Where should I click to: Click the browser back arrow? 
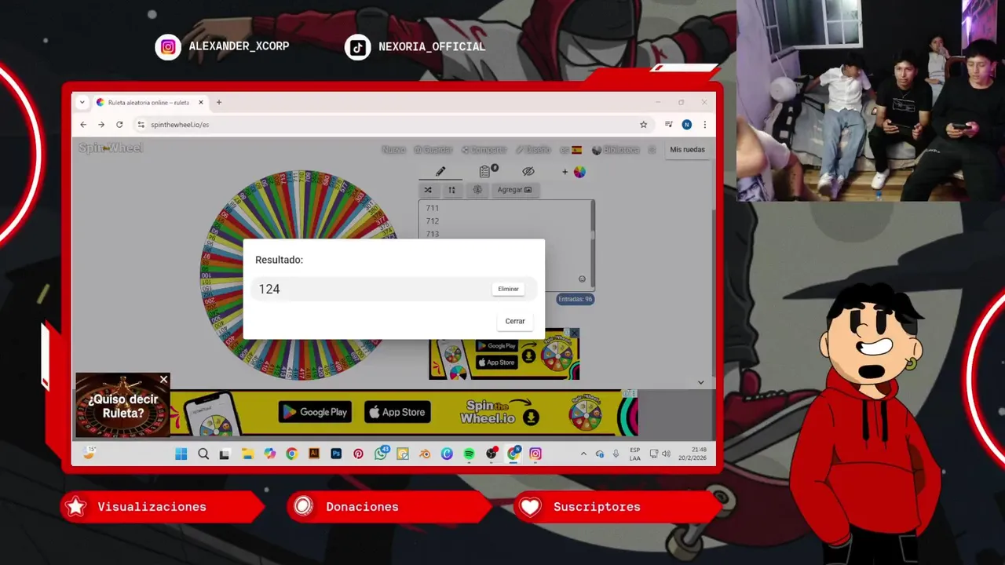(83, 125)
